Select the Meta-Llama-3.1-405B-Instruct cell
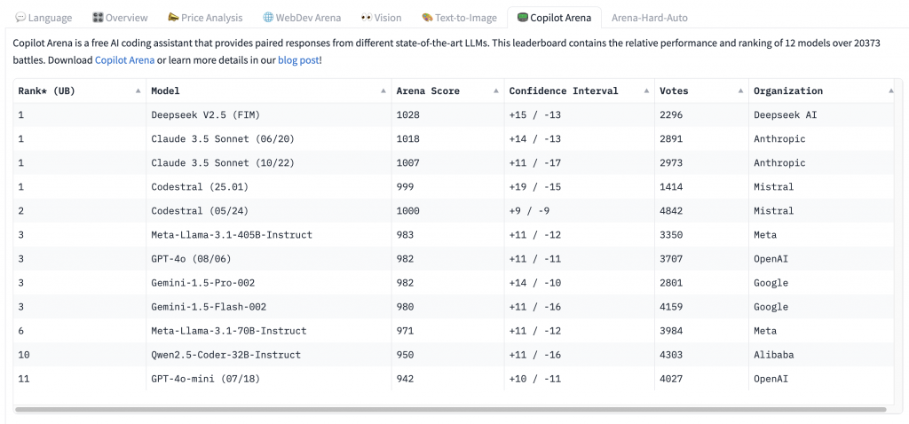 coord(269,234)
